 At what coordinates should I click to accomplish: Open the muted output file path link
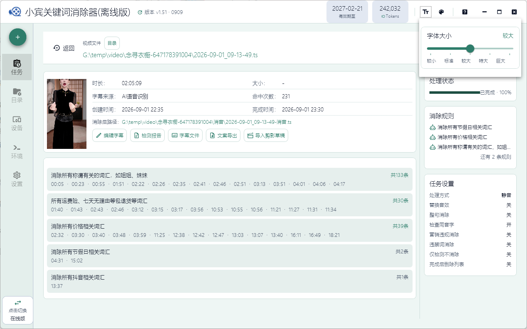pyautogui.click(x=207, y=122)
